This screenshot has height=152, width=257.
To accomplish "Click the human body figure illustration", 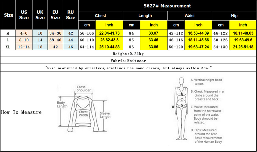I will click(181, 109).
